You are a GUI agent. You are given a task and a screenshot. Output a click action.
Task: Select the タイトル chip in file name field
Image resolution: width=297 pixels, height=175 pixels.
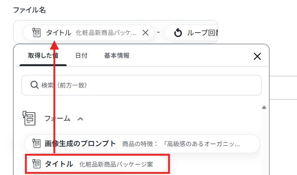tap(89, 33)
